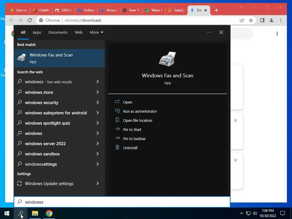Image resolution: width=292 pixels, height=219 pixels.
Task: Bookmark this page with the star icon
Action: 251,20
